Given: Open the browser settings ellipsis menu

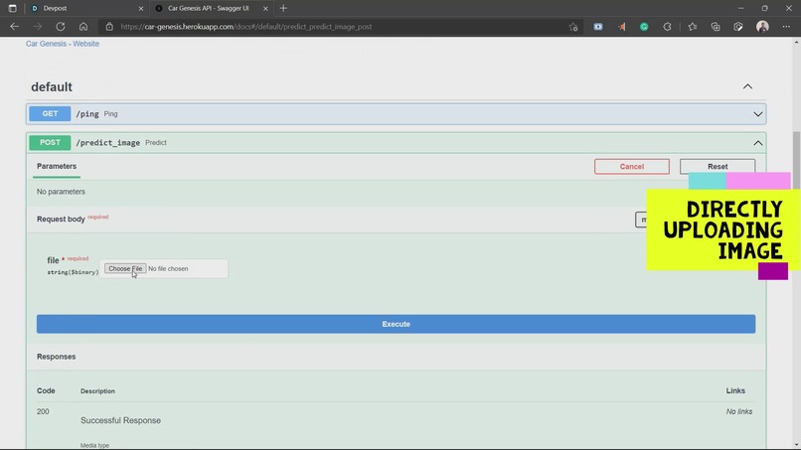Looking at the screenshot, I should (786, 27).
